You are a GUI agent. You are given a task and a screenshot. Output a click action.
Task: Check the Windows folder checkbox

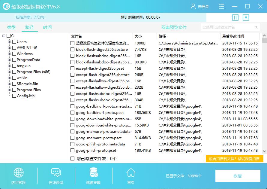pyautogui.click(x=14, y=54)
